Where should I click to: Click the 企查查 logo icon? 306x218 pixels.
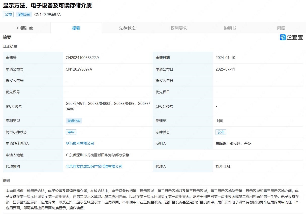point(283,37)
